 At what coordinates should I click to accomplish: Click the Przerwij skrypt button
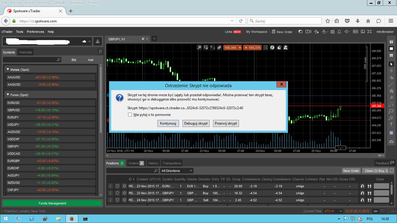(226, 123)
